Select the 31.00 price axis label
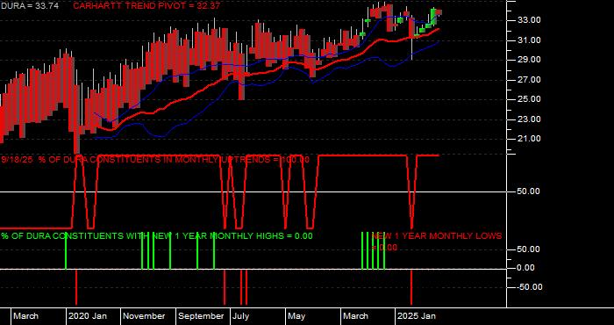Viewport: 614px width, 325px height. [530, 40]
